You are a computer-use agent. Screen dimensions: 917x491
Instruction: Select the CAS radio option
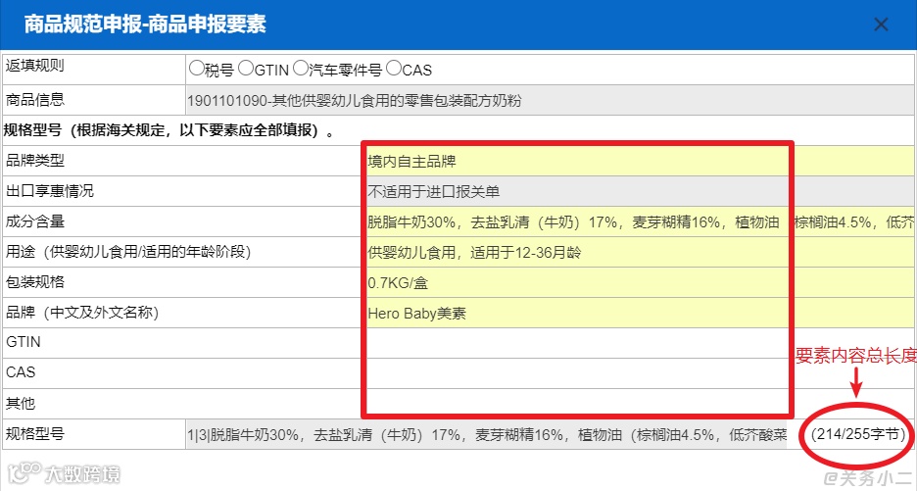[x=394, y=69]
